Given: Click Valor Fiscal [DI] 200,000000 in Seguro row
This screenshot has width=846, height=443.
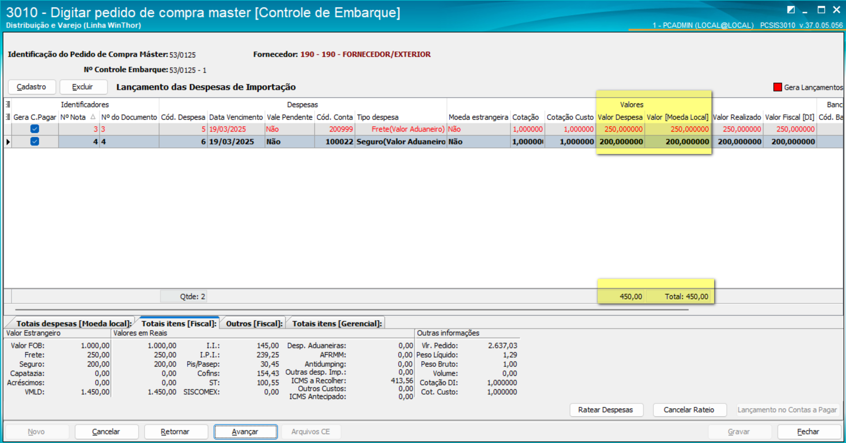Looking at the screenshot, I should tap(790, 142).
